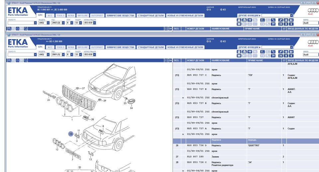This screenshot has height=172, width=319.
Task: Open ХИМИЧЕСКИЕ ВЕЩЕСТВА tab in lower window
Action: (x=120, y=47)
